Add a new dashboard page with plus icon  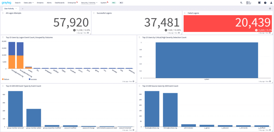[22, 9]
